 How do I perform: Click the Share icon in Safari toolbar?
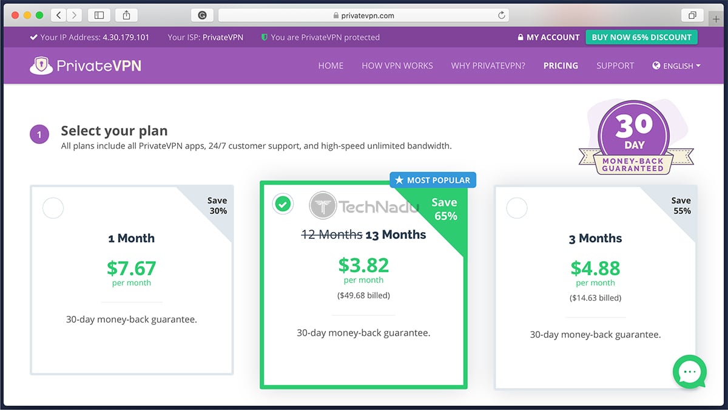(126, 15)
